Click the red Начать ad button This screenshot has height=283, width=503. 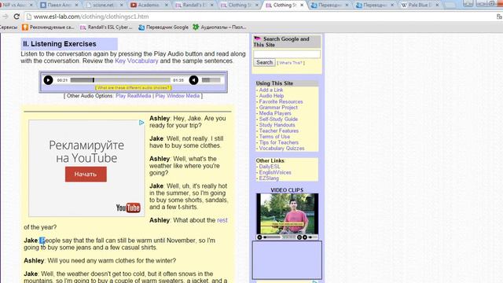point(86,174)
